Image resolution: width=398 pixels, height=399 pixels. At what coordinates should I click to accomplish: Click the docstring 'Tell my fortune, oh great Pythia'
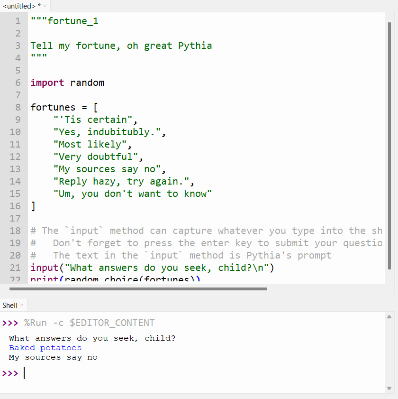pos(120,45)
